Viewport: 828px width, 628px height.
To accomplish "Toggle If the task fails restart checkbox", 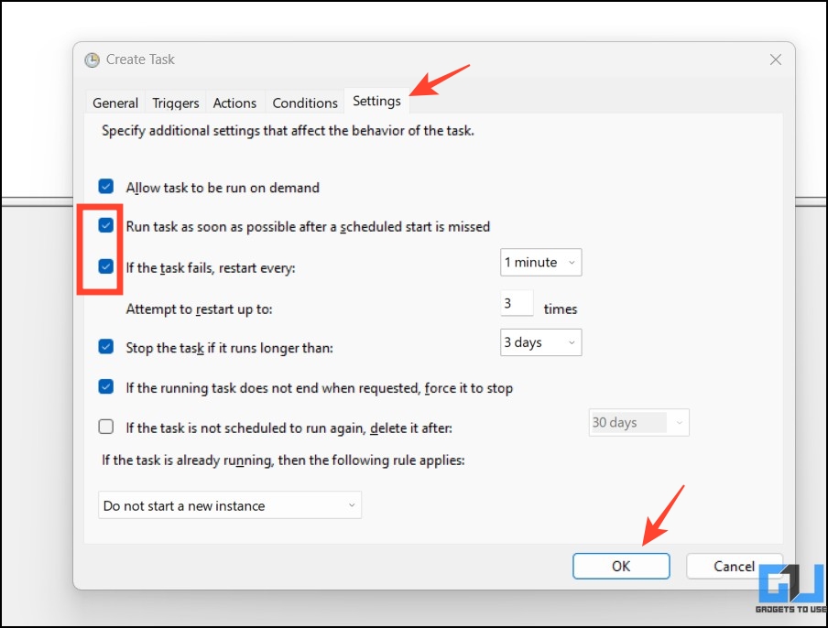I will (x=106, y=266).
